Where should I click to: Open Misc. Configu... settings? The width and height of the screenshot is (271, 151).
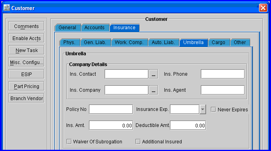[26, 62]
